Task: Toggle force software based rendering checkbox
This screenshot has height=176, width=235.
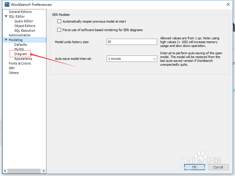Action: (x=59, y=30)
